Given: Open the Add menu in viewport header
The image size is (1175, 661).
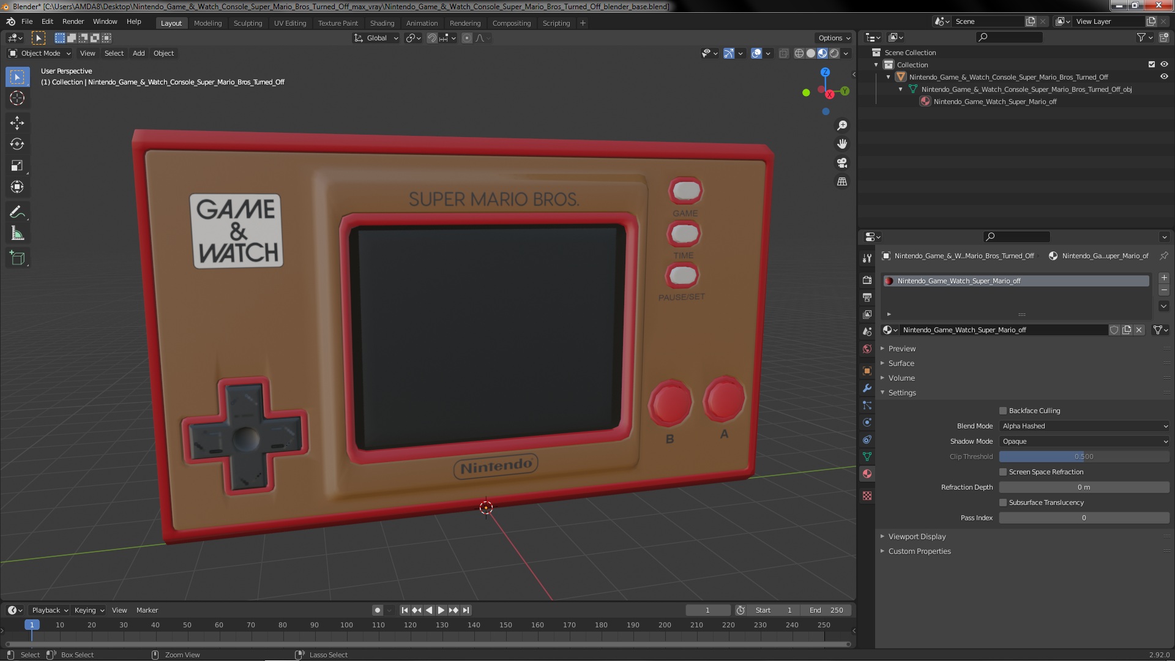Looking at the screenshot, I should tap(138, 53).
